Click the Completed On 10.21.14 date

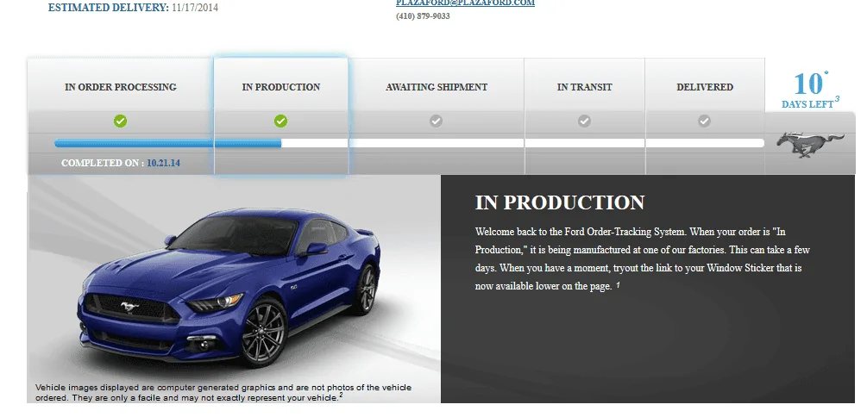(163, 164)
